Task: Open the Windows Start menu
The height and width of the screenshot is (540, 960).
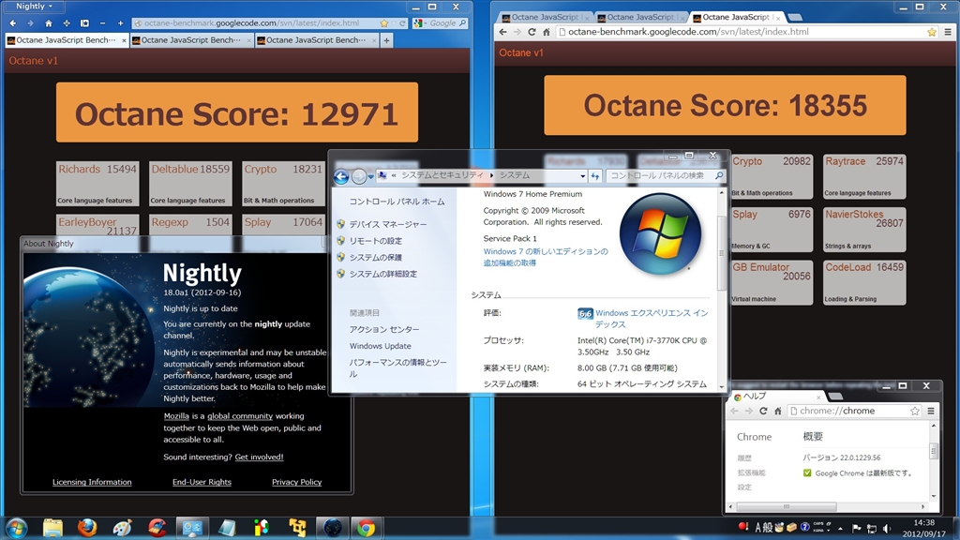Action: 15,528
